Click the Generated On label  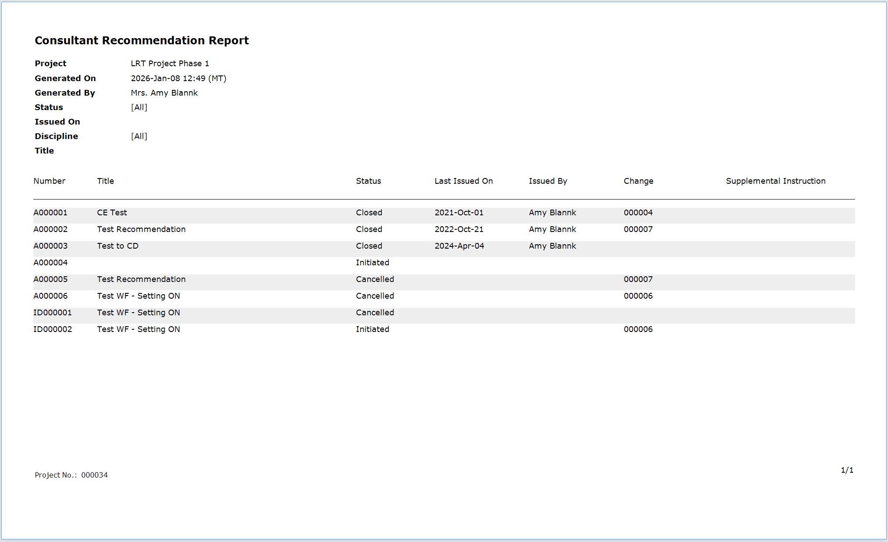pos(65,78)
